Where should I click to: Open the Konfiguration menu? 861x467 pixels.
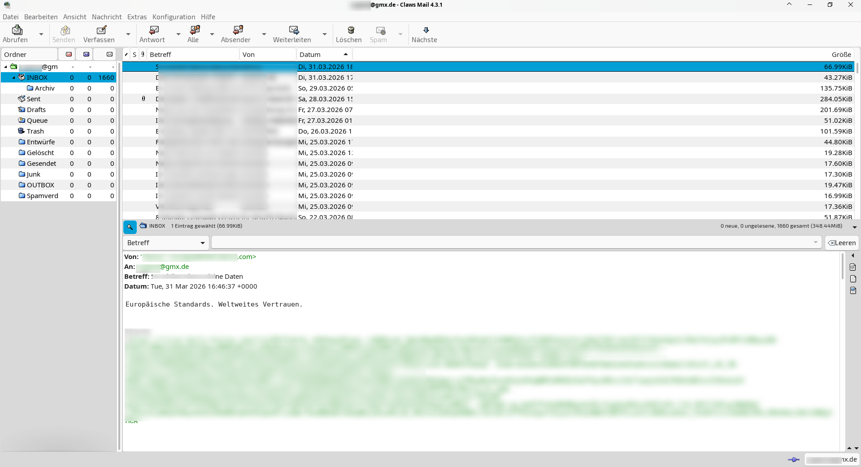(174, 17)
